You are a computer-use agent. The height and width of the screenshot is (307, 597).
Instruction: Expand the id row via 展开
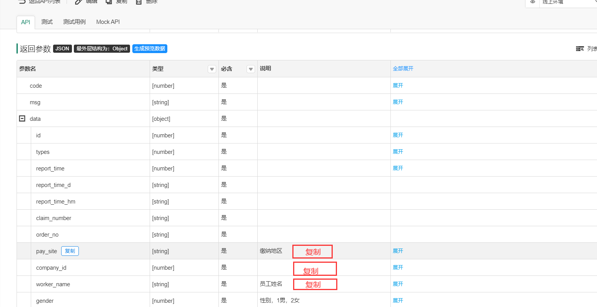click(x=398, y=135)
